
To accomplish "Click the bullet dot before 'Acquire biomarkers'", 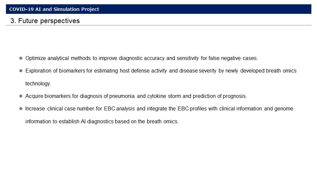I will click(x=21, y=96).
